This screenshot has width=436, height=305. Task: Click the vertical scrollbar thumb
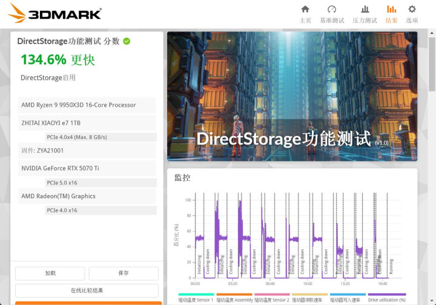click(432, 64)
